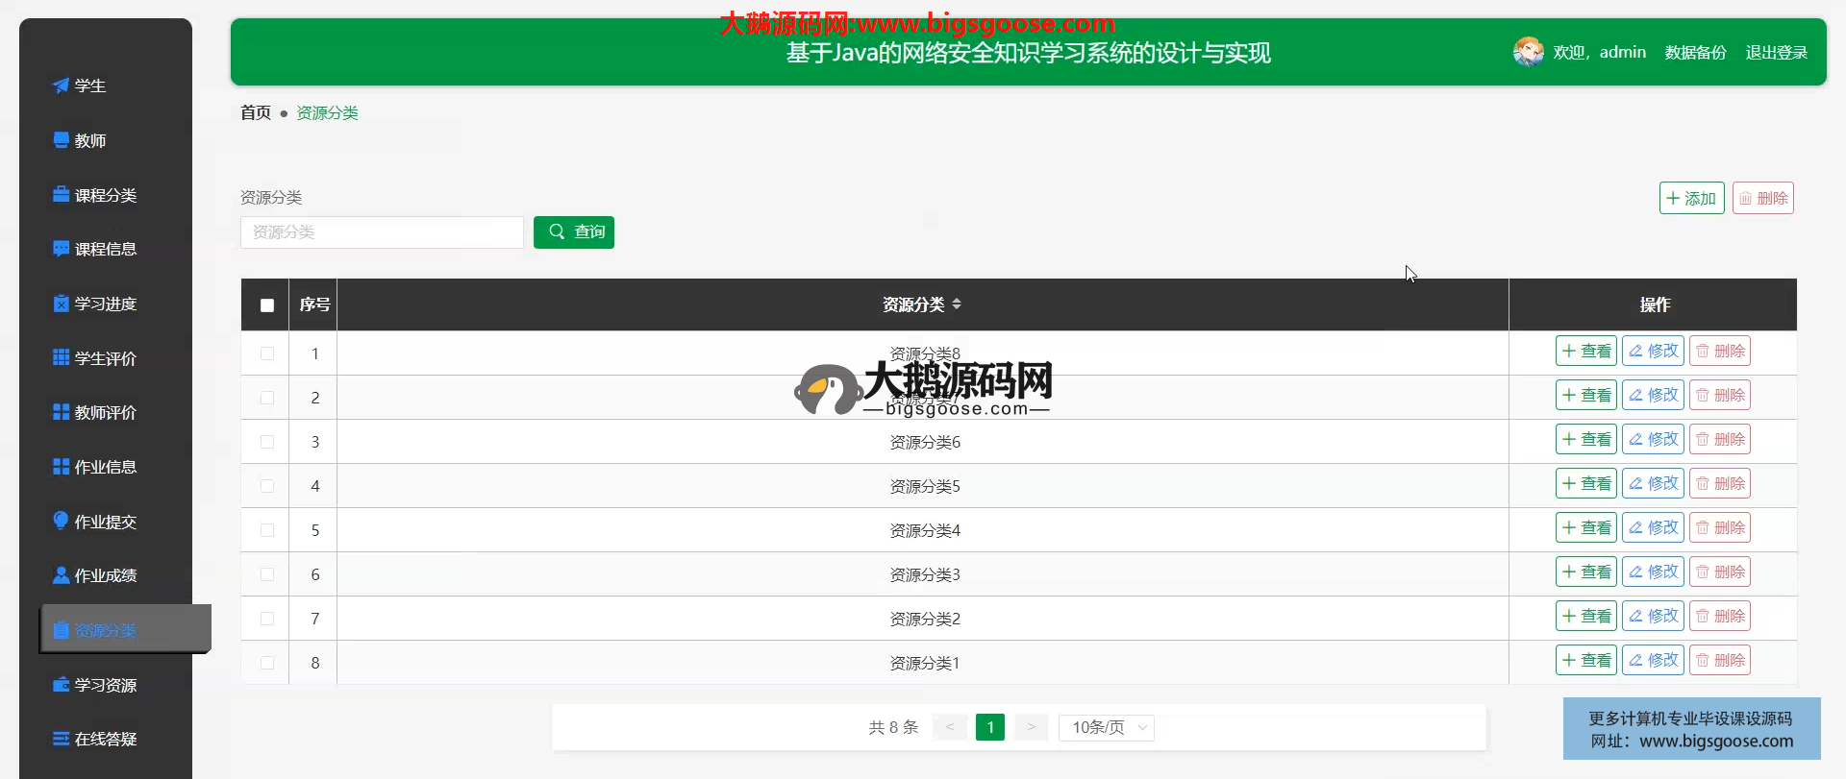The width and height of the screenshot is (1846, 779).
Task: Click the person icon beside 作业成绩
Action: click(x=61, y=575)
